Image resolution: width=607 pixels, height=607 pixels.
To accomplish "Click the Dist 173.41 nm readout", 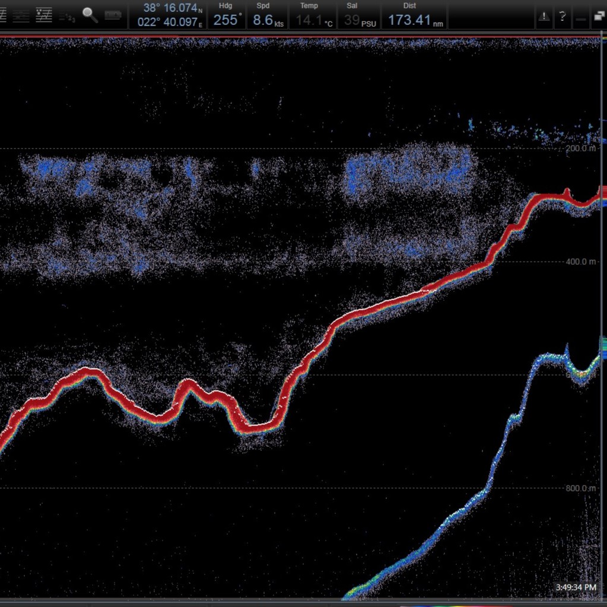I will 414,15.
